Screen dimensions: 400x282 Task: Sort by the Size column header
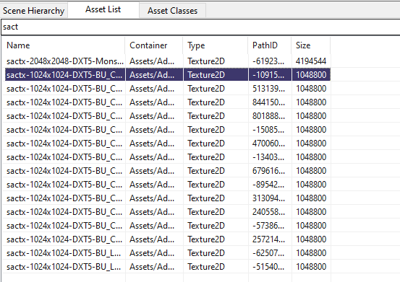point(311,45)
